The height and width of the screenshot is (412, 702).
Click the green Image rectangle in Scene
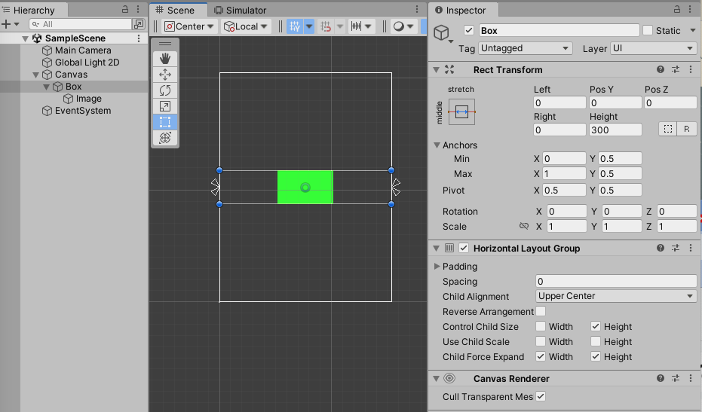click(305, 188)
